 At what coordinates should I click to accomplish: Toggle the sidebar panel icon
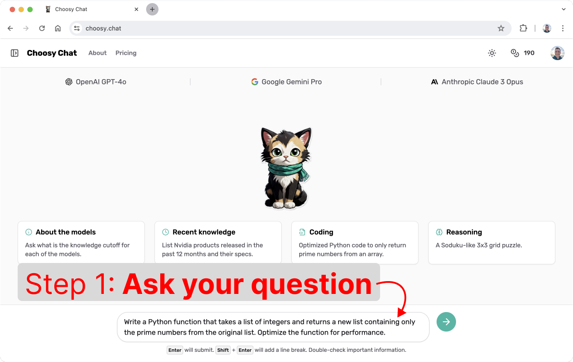(15, 53)
